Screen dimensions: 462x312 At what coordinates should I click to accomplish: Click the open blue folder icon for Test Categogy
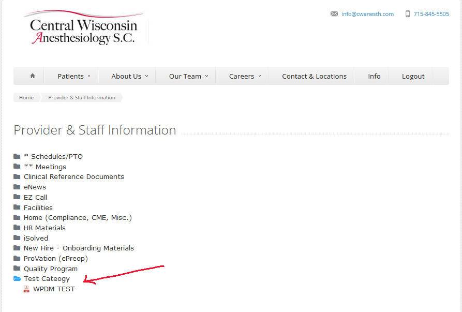tap(17, 278)
